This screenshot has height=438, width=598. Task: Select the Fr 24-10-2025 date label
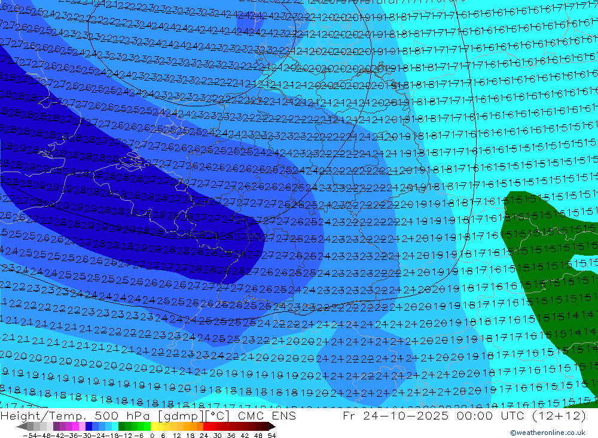coord(395,415)
